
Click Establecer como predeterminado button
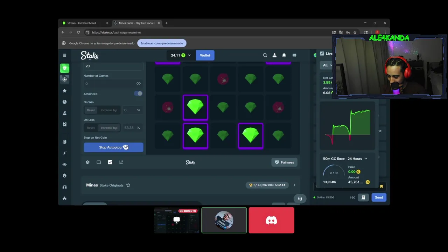(x=162, y=43)
